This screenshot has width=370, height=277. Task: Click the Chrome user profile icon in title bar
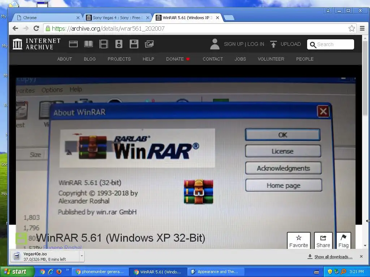click(x=328, y=10)
